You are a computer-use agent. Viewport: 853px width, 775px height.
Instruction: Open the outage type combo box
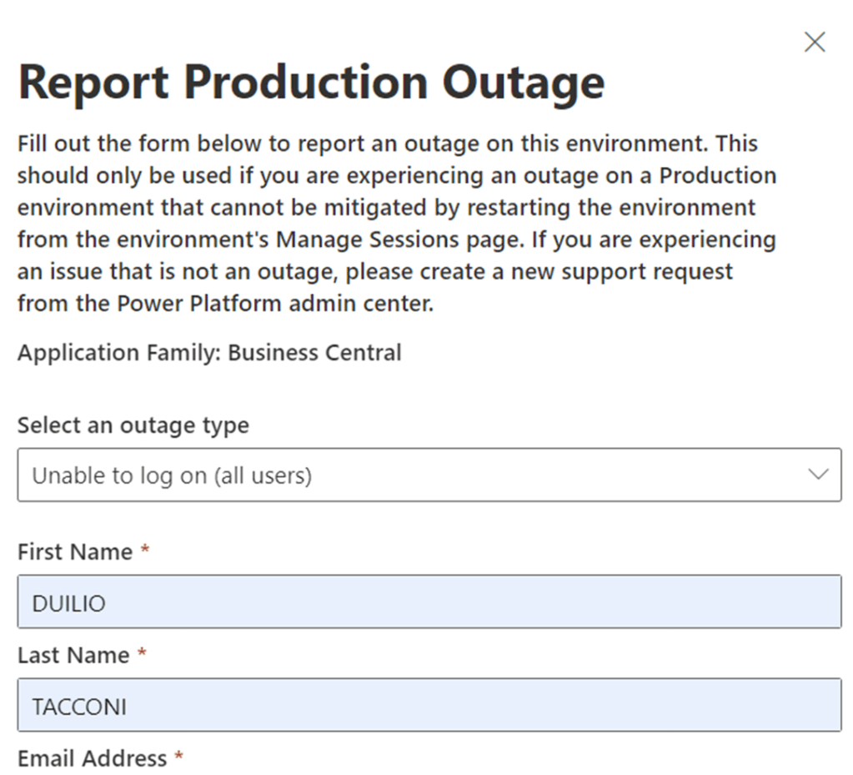429,475
